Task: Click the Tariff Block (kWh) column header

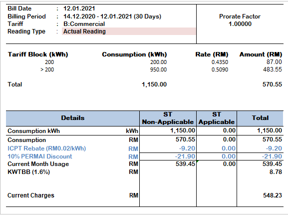Action: pos(38,54)
